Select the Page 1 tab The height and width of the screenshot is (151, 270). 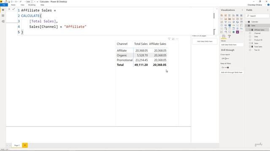point(17,146)
